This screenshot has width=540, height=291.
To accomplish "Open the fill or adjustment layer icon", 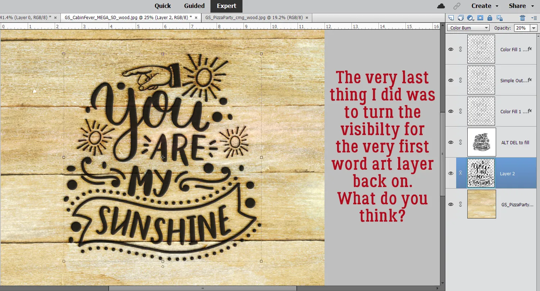I will pos(470,18).
